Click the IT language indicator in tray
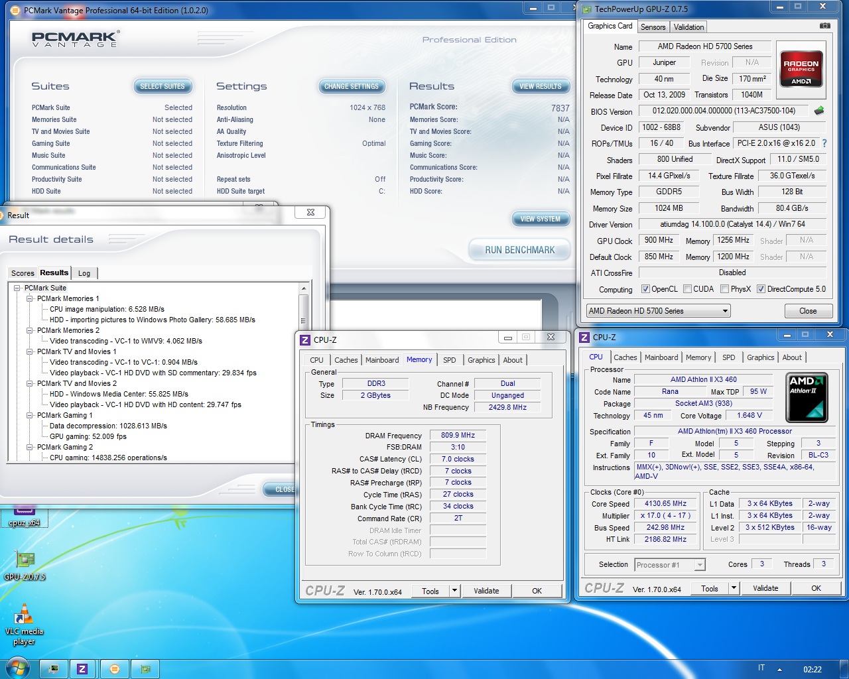Viewport: 849px width, 679px height. tap(761, 668)
